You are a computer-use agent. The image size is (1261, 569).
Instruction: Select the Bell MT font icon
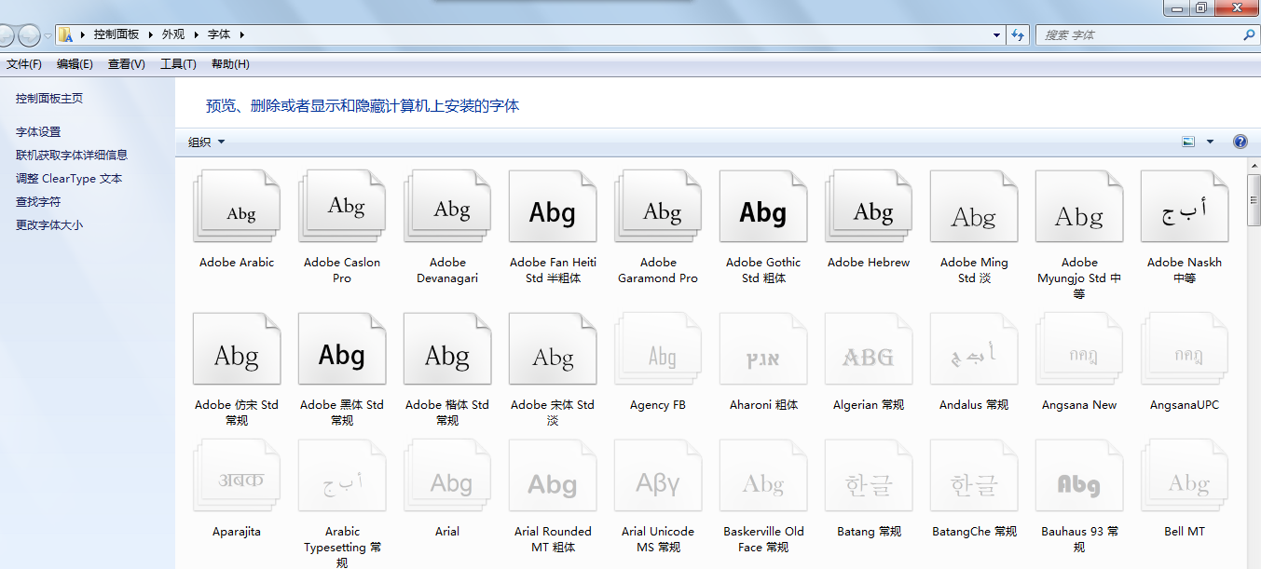point(1185,476)
